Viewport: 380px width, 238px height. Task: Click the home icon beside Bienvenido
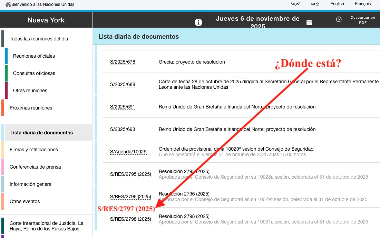coord(8,4)
